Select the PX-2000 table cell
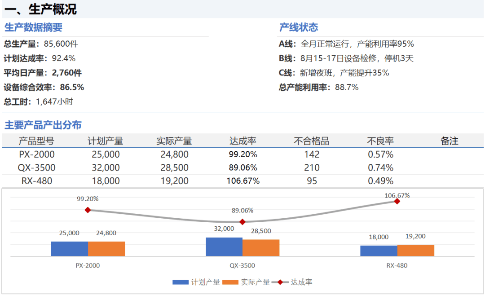This screenshot has width=485, height=295. [x=37, y=154]
